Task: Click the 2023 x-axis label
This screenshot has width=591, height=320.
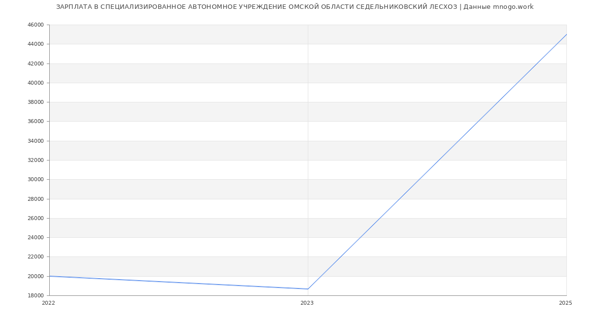Action: pos(307,303)
